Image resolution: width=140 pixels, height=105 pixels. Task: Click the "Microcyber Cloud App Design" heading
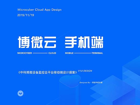[39, 10]
